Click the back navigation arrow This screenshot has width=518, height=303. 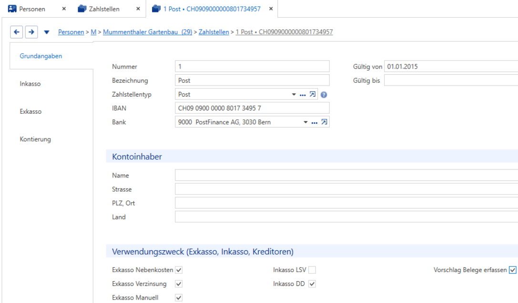(x=17, y=32)
